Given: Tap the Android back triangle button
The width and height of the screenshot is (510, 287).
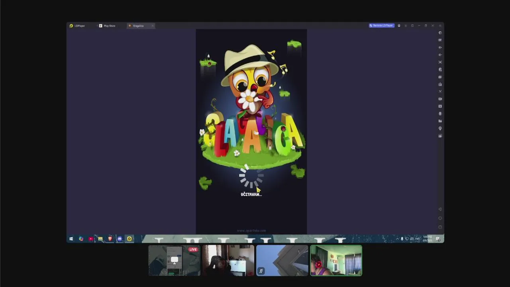Looking at the screenshot, I should tap(440, 209).
